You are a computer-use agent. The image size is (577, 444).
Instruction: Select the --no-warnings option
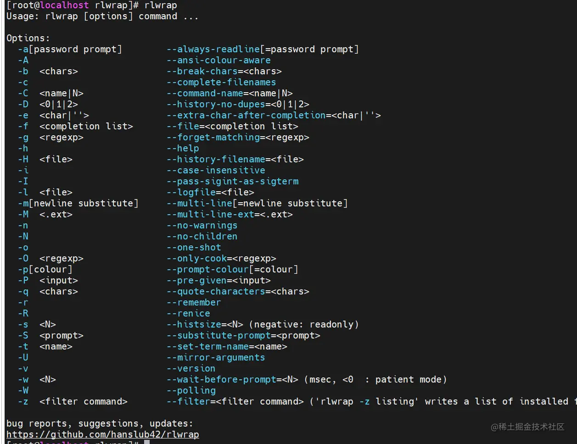202,225
